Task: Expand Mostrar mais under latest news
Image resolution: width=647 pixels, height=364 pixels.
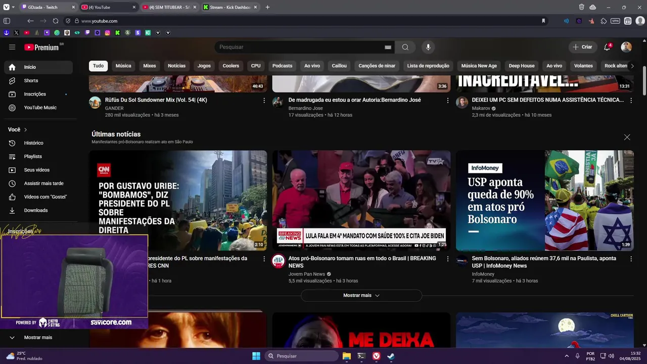Action: (x=361, y=295)
